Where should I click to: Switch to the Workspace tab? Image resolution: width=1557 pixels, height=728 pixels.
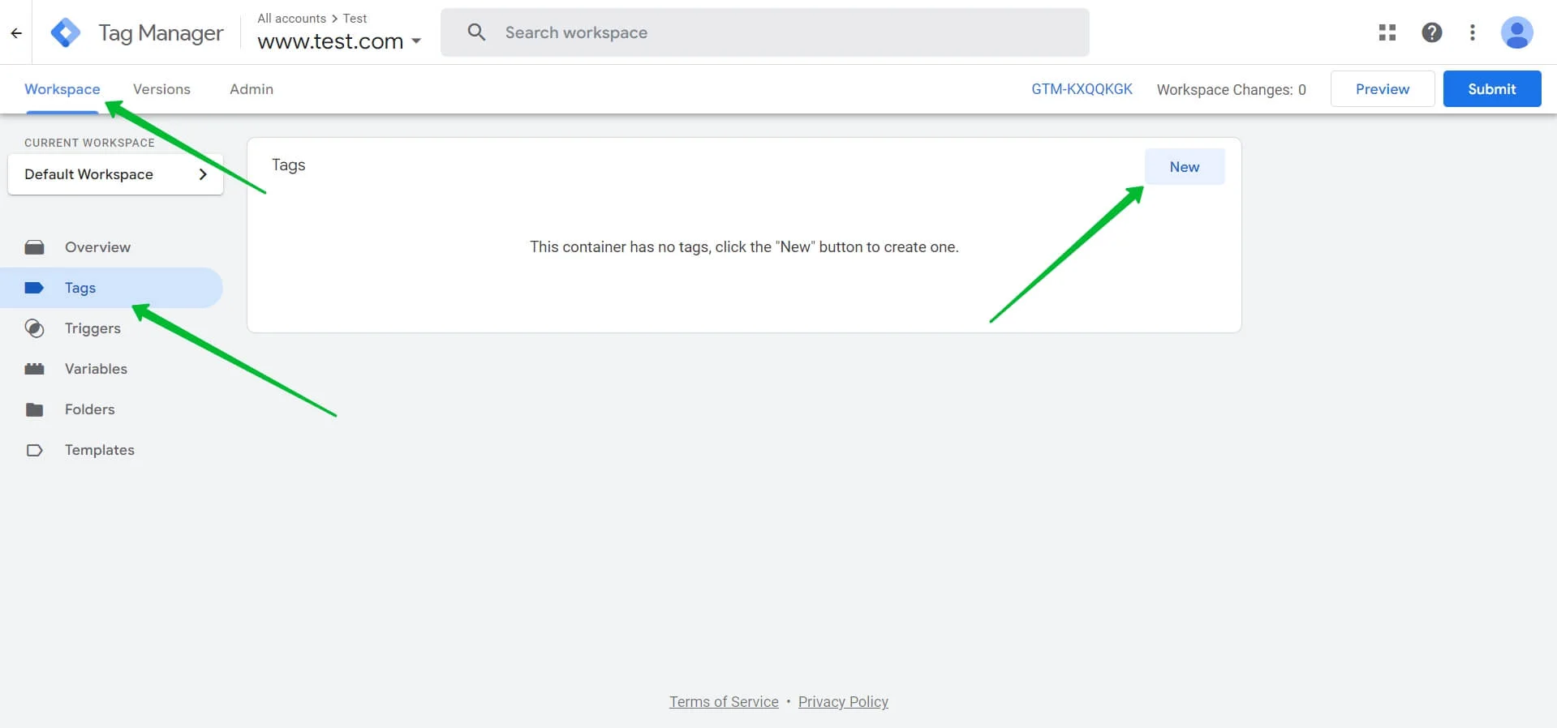click(x=62, y=89)
